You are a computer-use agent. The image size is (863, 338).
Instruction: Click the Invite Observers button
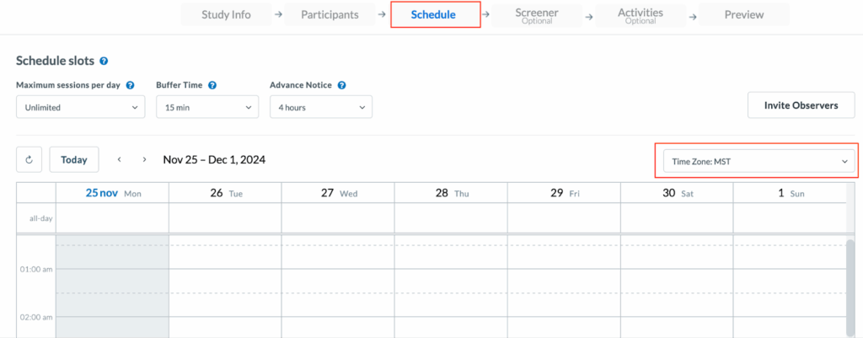click(x=801, y=105)
